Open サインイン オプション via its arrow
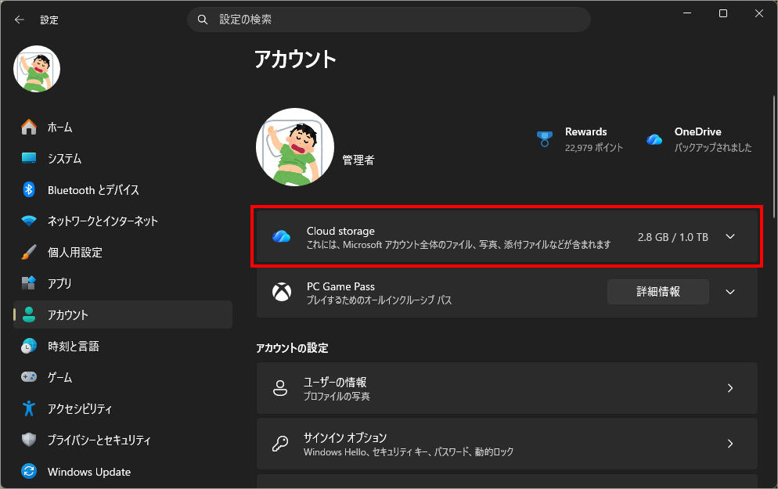 tap(729, 444)
